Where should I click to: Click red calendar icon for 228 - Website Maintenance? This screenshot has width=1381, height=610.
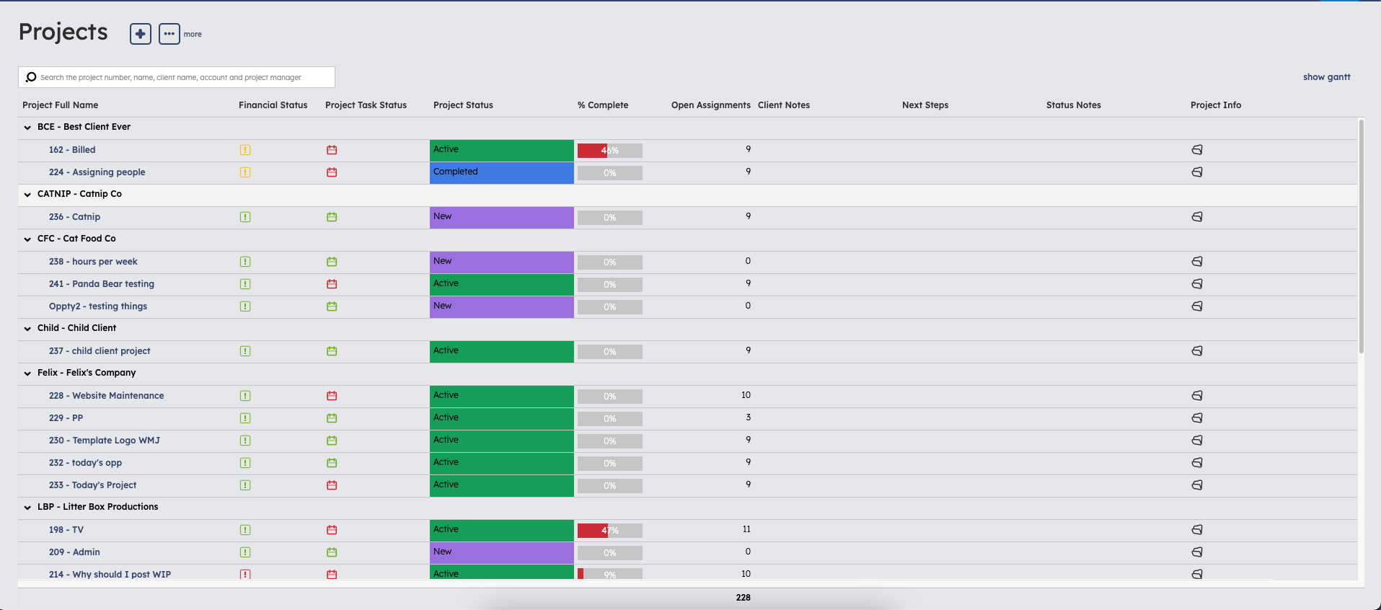[332, 396]
